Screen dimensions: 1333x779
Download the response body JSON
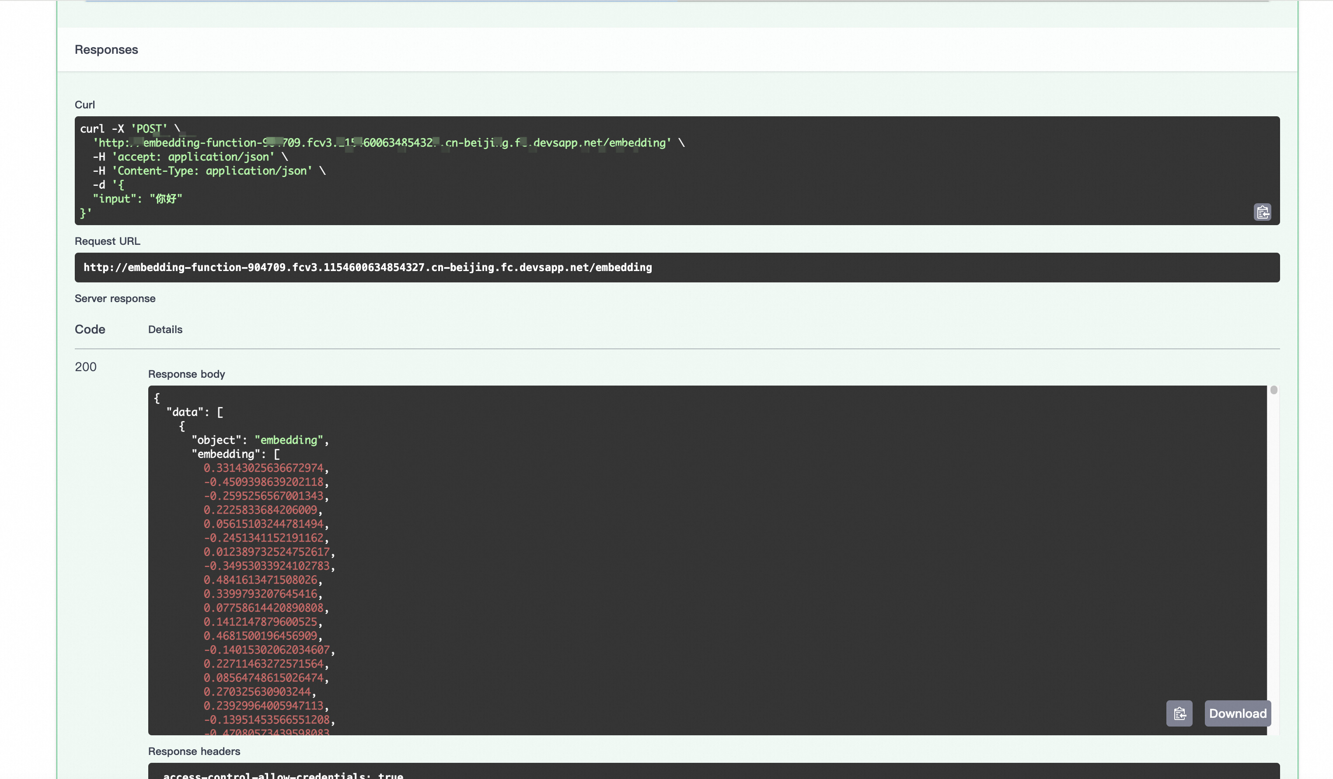(x=1237, y=713)
